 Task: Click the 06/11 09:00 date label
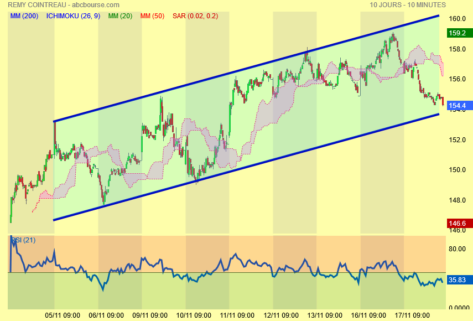(106, 315)
